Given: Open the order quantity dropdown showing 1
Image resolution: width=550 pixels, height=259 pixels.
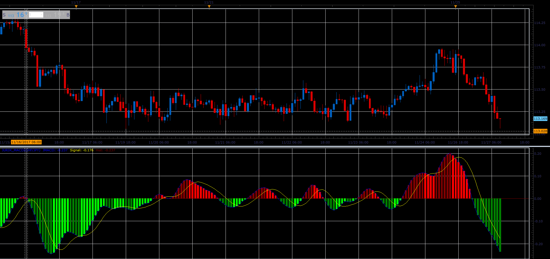Looking at the screenshot, I should tap(36, 15).
